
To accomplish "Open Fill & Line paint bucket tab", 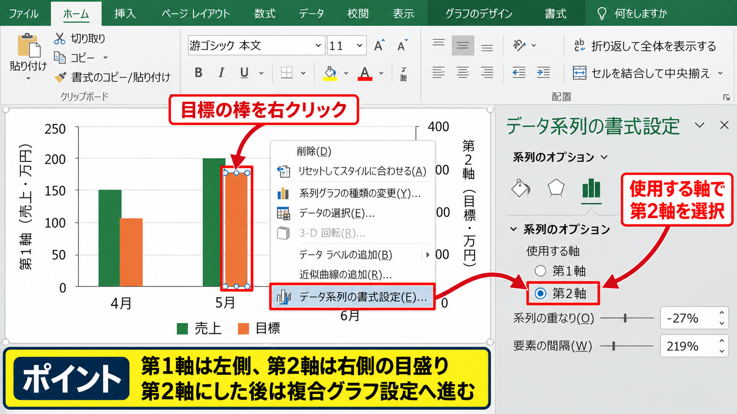I will tap(521, 188).
